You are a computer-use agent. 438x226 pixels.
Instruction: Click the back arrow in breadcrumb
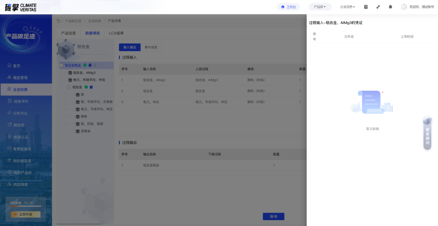(59, 21)
